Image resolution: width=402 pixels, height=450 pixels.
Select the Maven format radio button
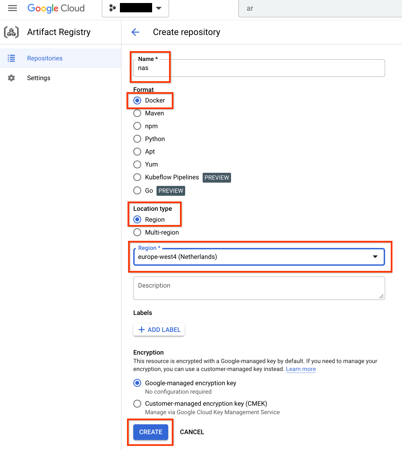pos(137,113)
